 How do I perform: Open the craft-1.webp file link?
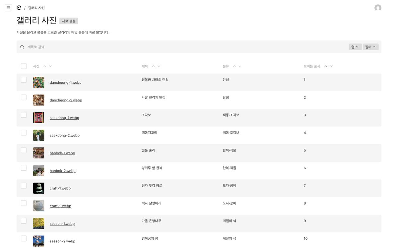[60, 188]
